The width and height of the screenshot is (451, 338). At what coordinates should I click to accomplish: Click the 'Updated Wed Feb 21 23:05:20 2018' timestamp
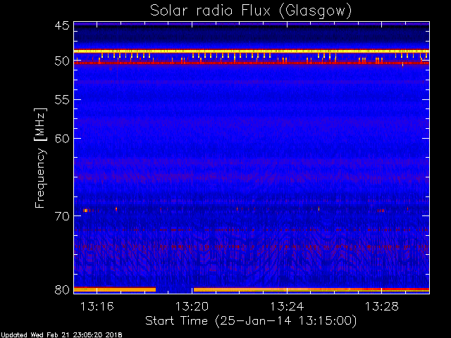61,335
